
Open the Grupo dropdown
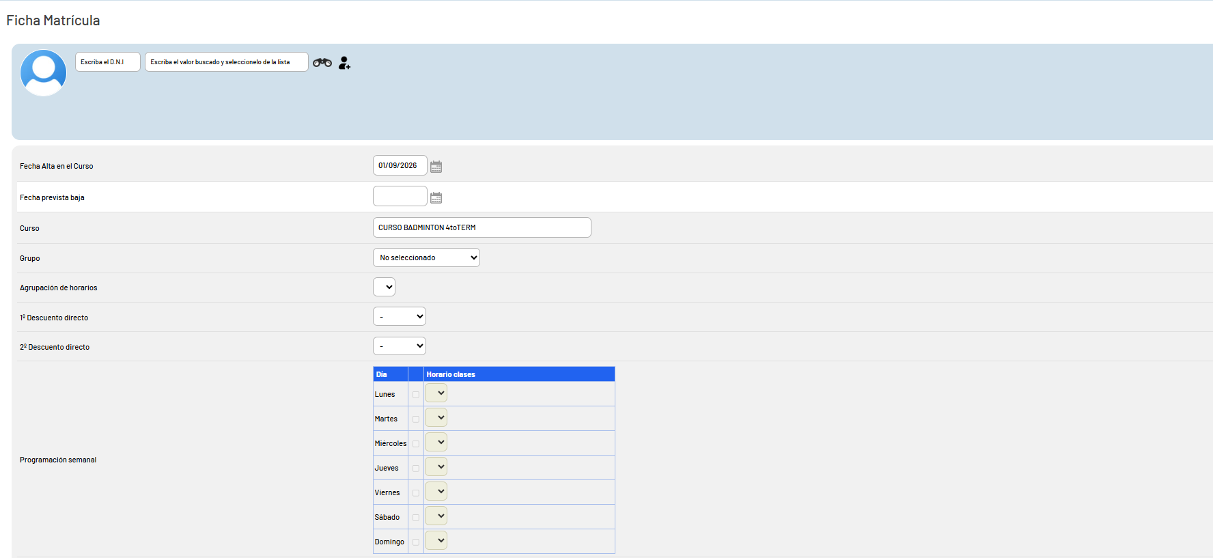[426, 257]
